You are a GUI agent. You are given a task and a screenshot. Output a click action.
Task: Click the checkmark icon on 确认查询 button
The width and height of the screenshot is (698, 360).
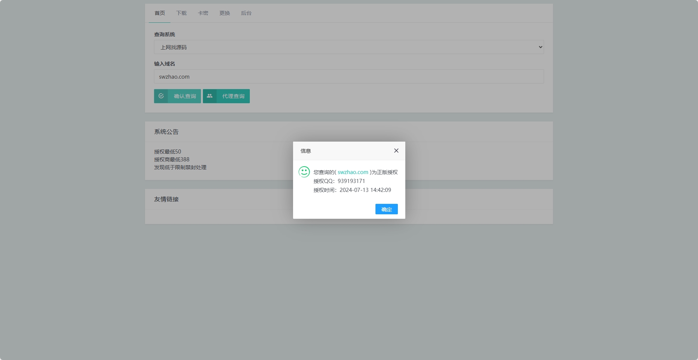pos(161,96)
